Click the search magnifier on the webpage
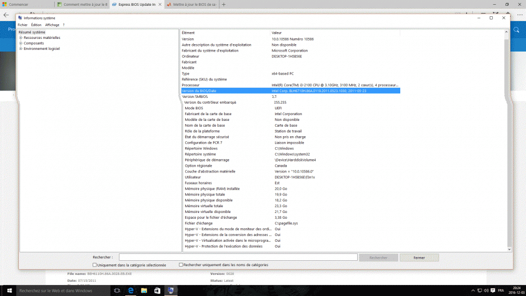Image resolution: width=526 pixels, height=296 pixels. pos(517,30)
